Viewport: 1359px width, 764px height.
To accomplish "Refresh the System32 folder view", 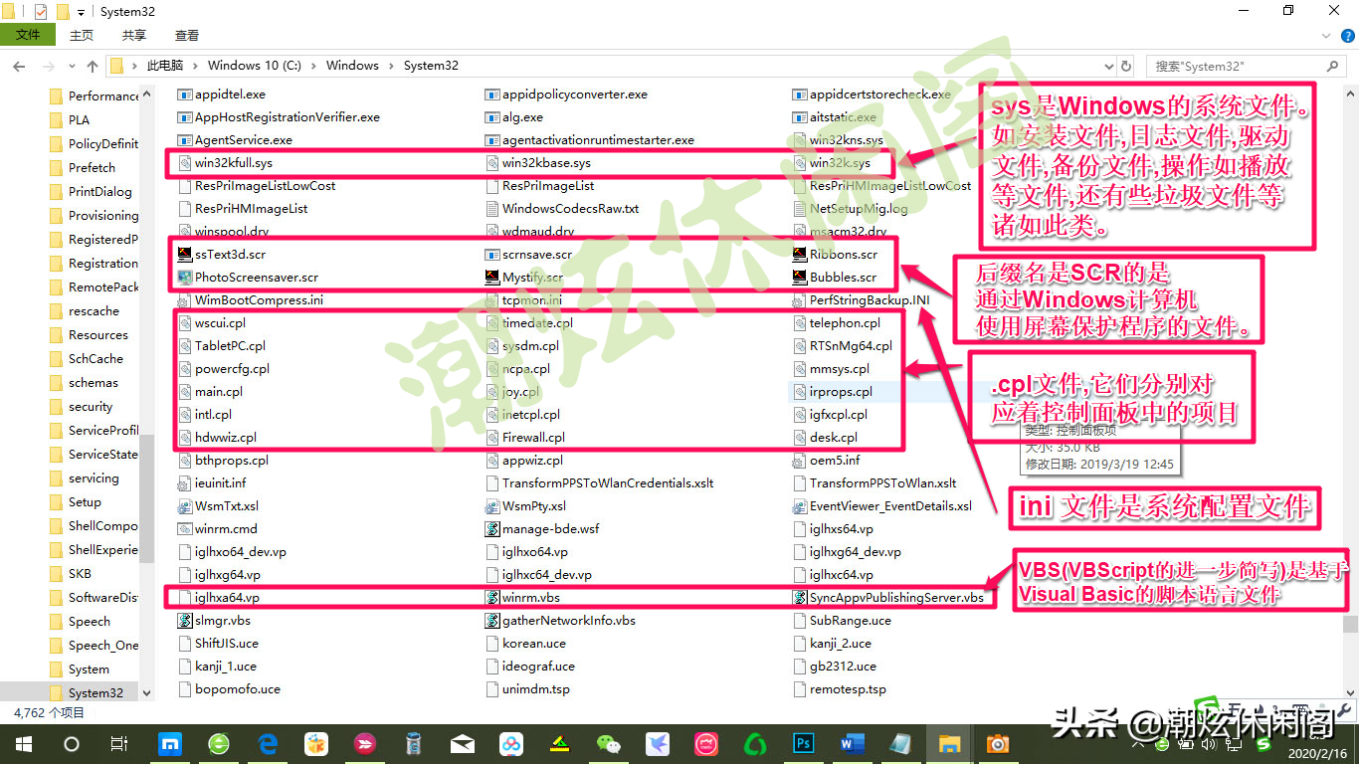I will pos(1126,66).
